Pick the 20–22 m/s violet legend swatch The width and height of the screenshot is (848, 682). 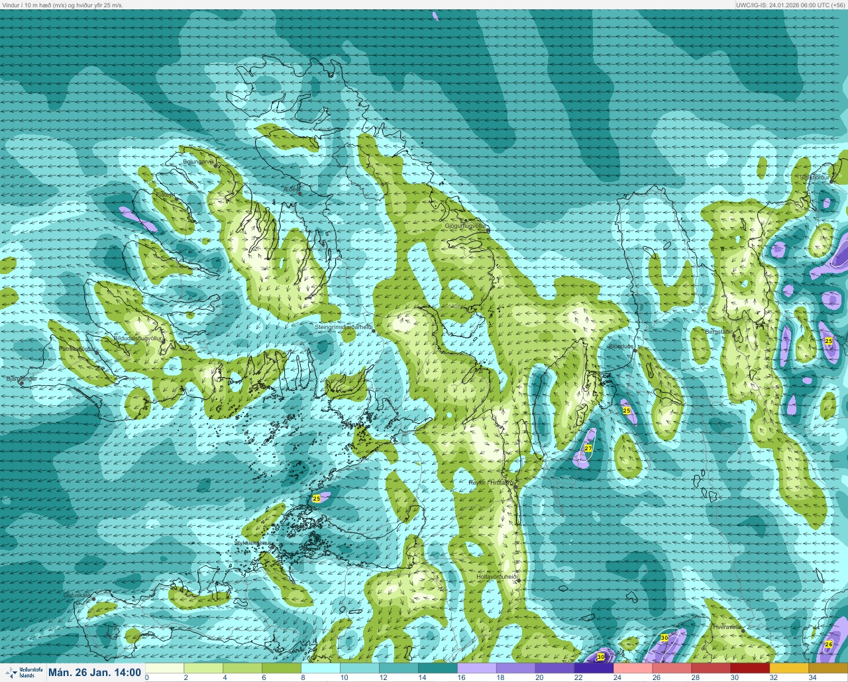(x=555, y=668)
